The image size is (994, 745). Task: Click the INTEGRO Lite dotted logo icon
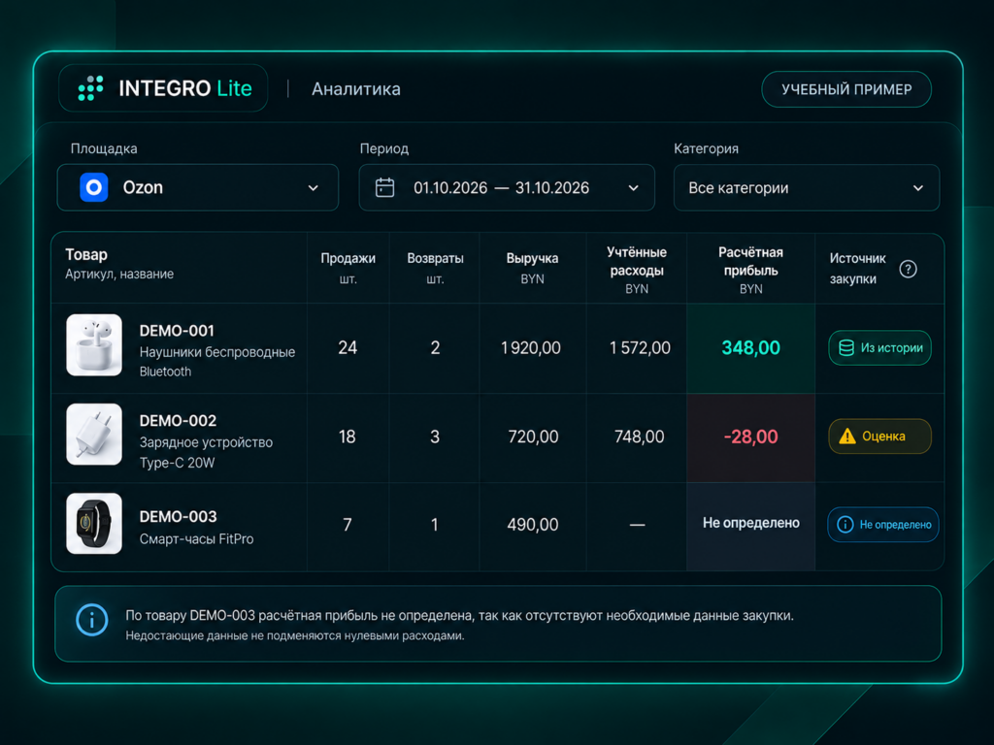point(90,88)
